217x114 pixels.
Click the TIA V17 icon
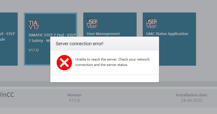click(34, 24)
